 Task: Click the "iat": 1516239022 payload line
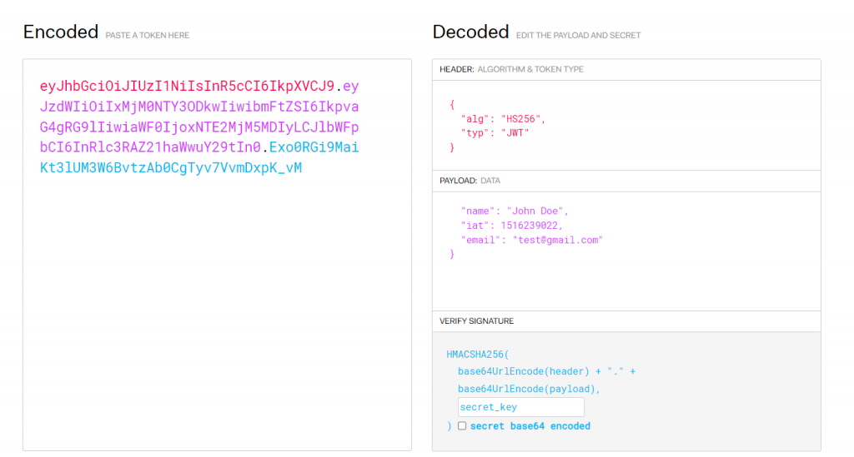coord(512,226)
